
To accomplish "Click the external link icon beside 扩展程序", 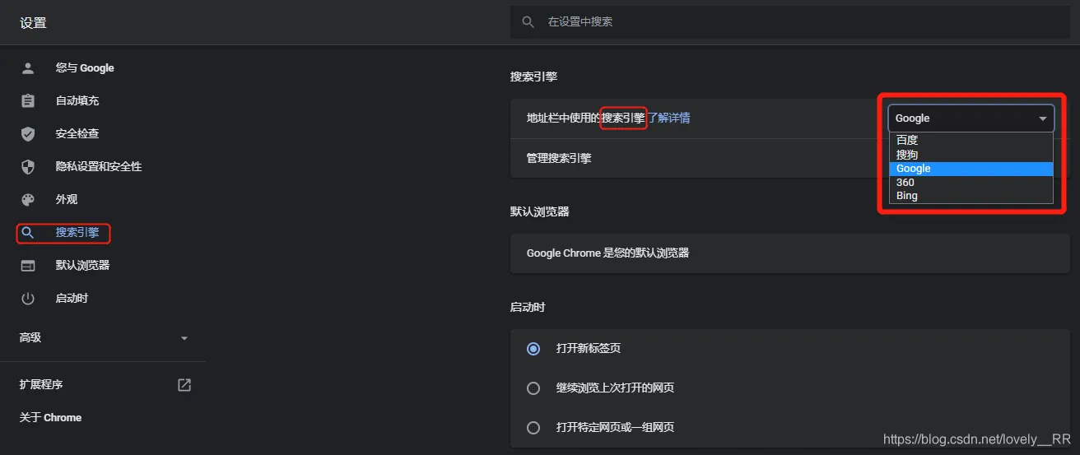I will pyautogui.click(x=184, y=384).
